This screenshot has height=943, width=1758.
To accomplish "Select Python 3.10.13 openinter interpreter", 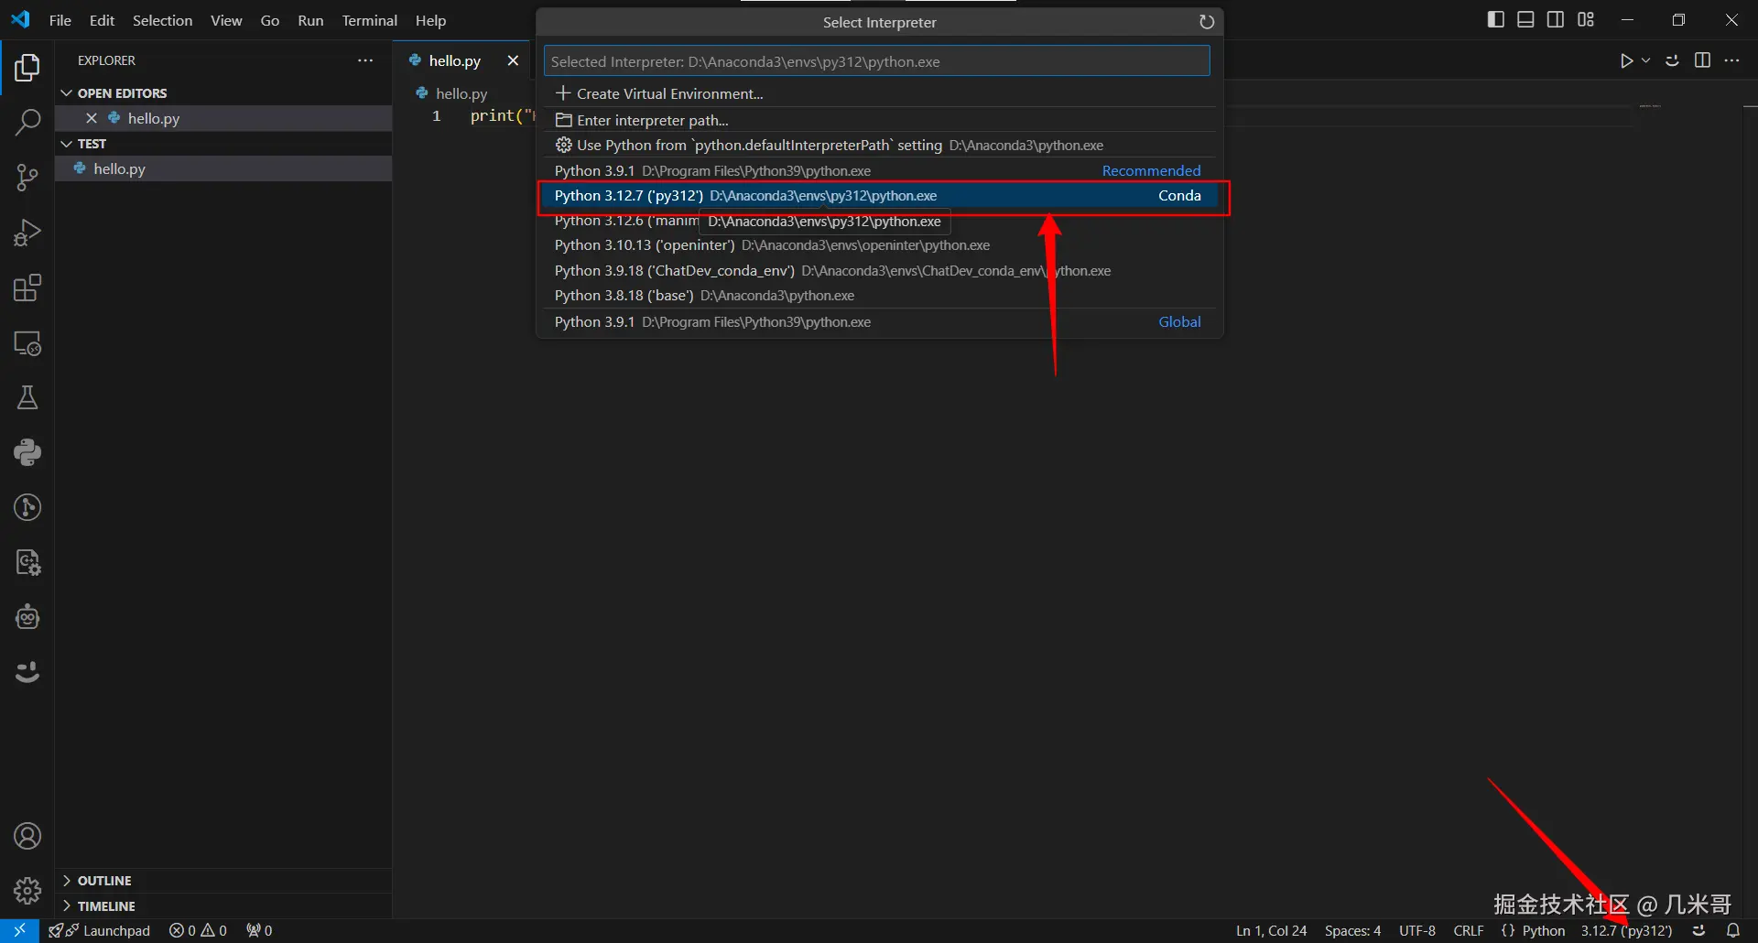I will (x=879, y=245).
